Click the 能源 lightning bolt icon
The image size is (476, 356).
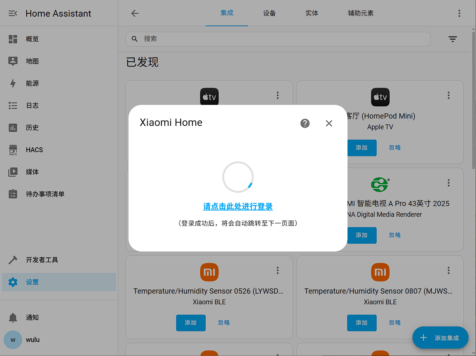pyautogui.click(x=13, y=83)
